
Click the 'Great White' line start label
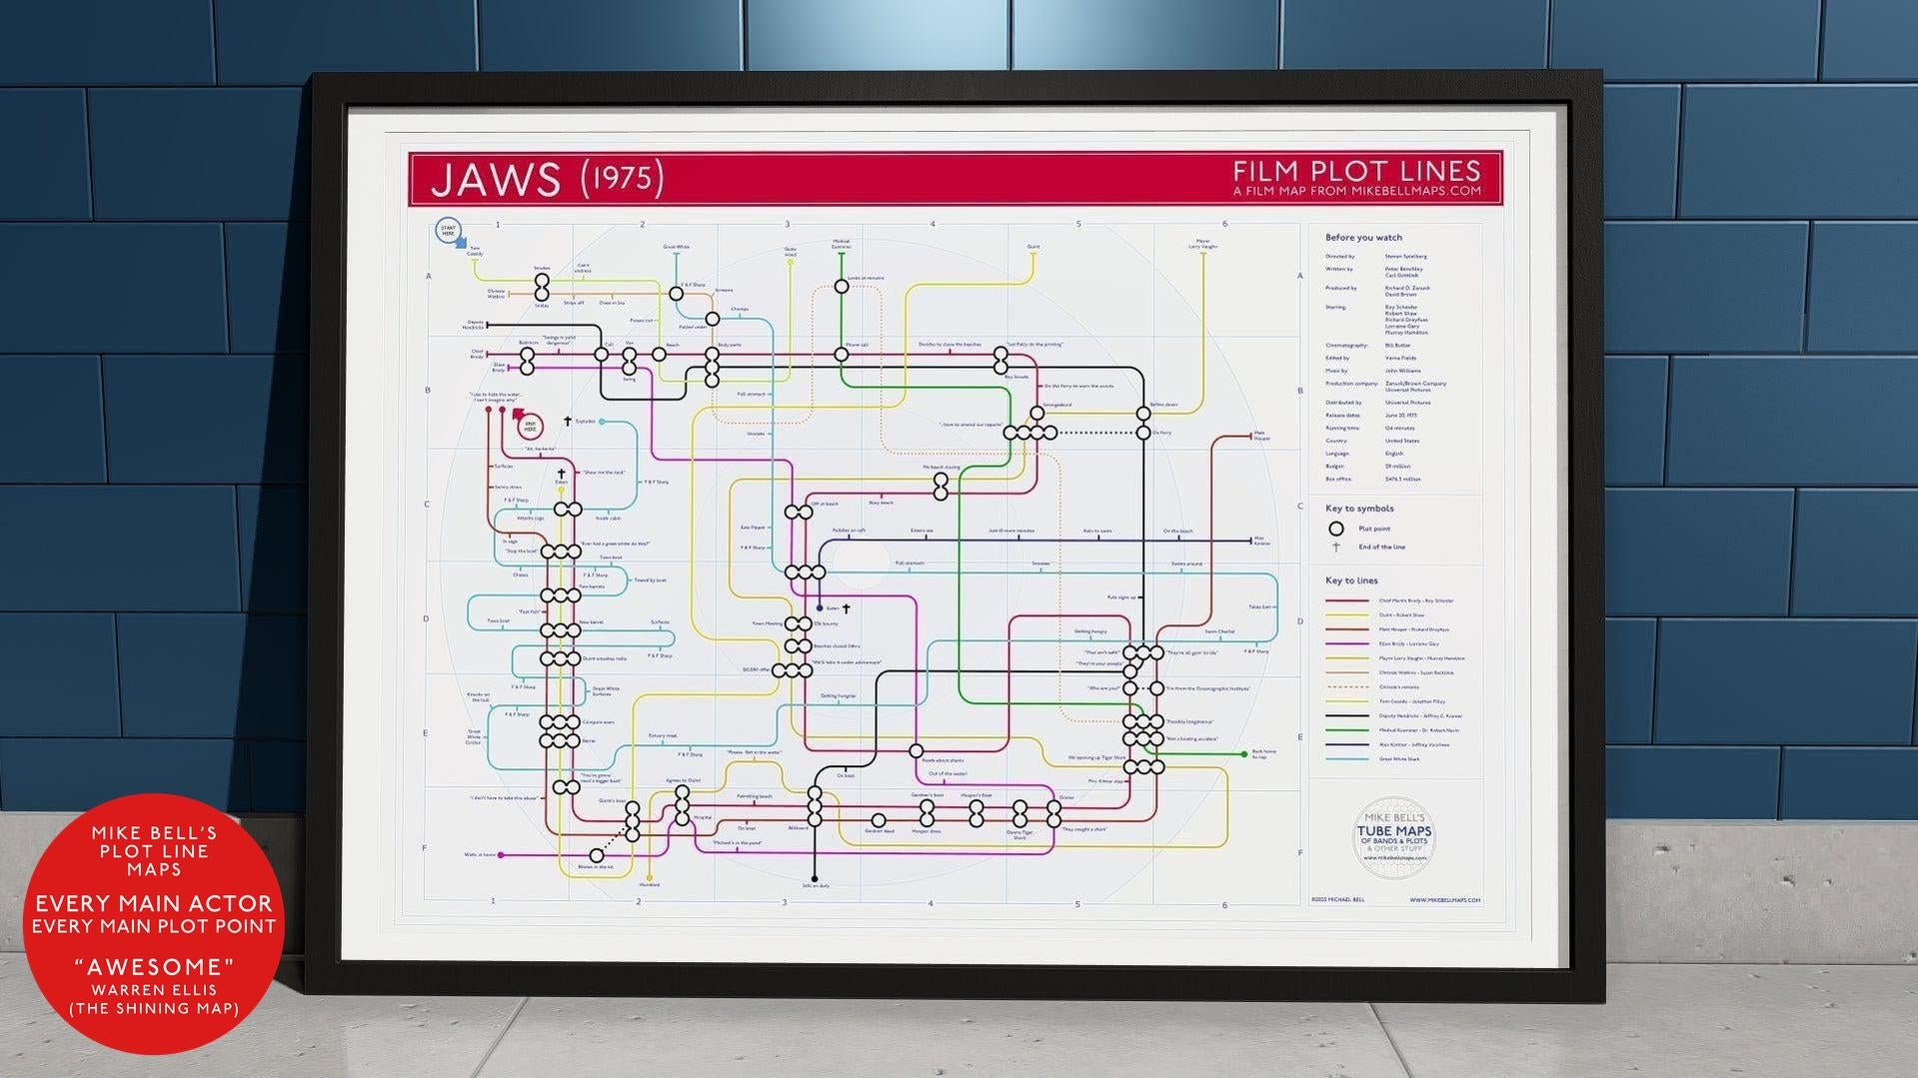tap(676, 247)
